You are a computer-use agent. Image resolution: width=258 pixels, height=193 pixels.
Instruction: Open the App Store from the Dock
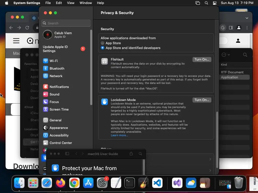pyautogui.click(x=88, y=183)
